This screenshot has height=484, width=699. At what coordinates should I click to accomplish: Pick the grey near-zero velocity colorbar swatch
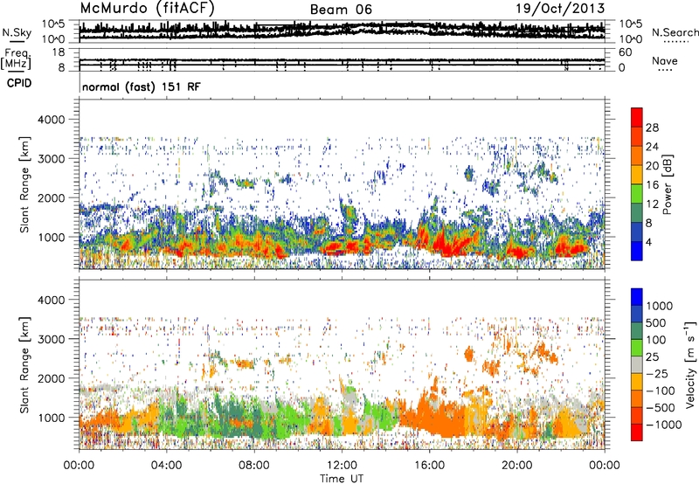coord(637,364)
